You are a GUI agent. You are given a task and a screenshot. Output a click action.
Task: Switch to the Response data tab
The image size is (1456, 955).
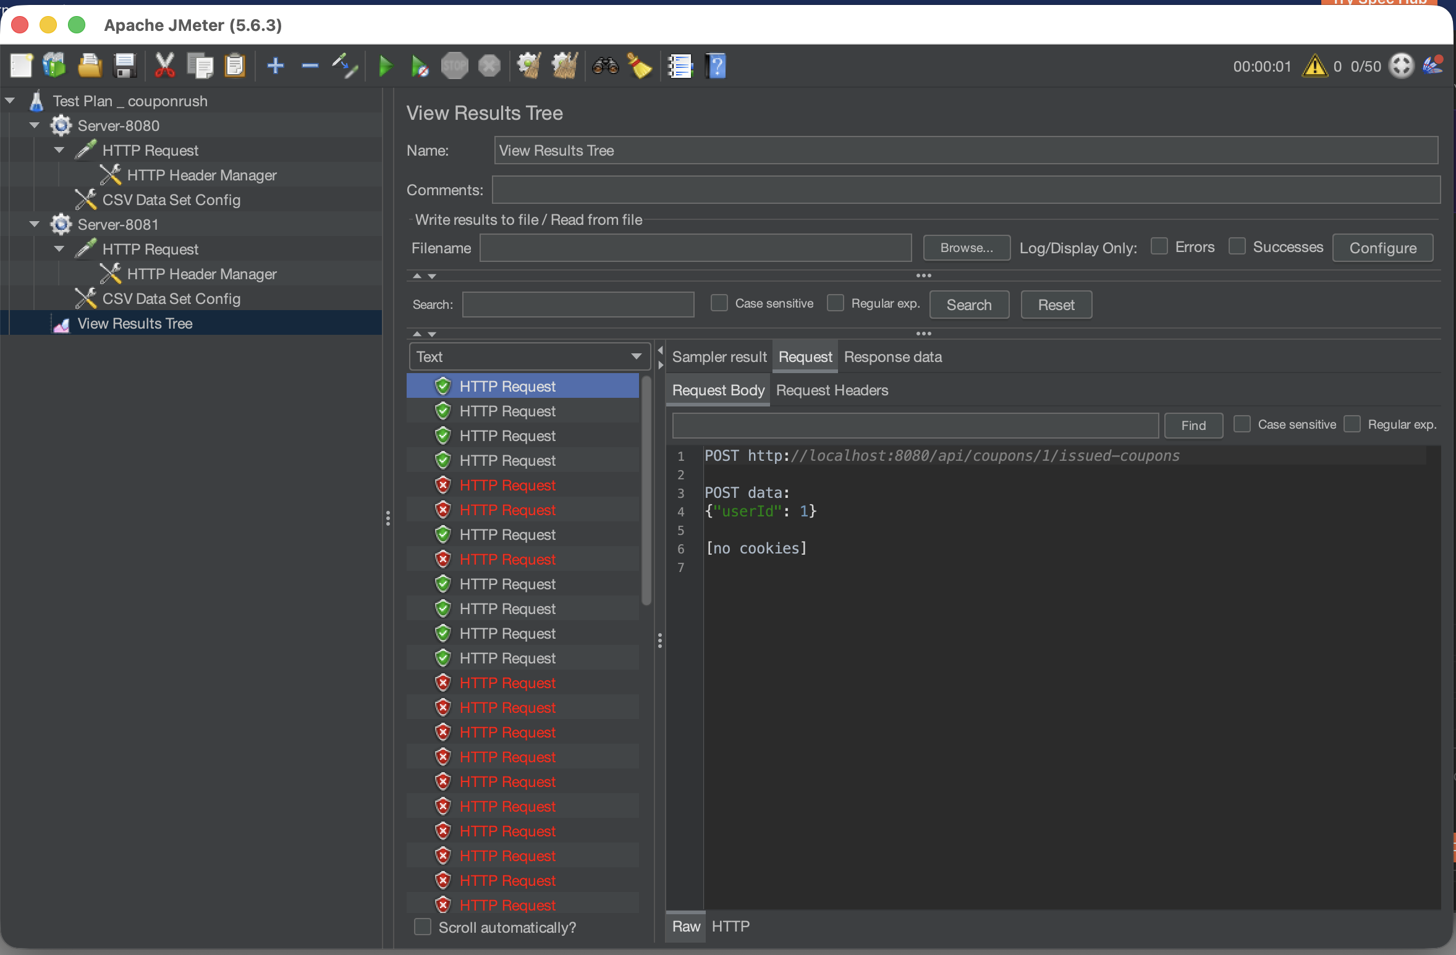(x=893, y=357)
